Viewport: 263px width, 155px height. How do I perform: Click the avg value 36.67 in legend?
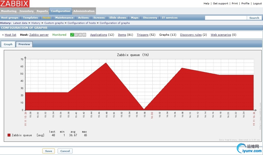[73, 135]
